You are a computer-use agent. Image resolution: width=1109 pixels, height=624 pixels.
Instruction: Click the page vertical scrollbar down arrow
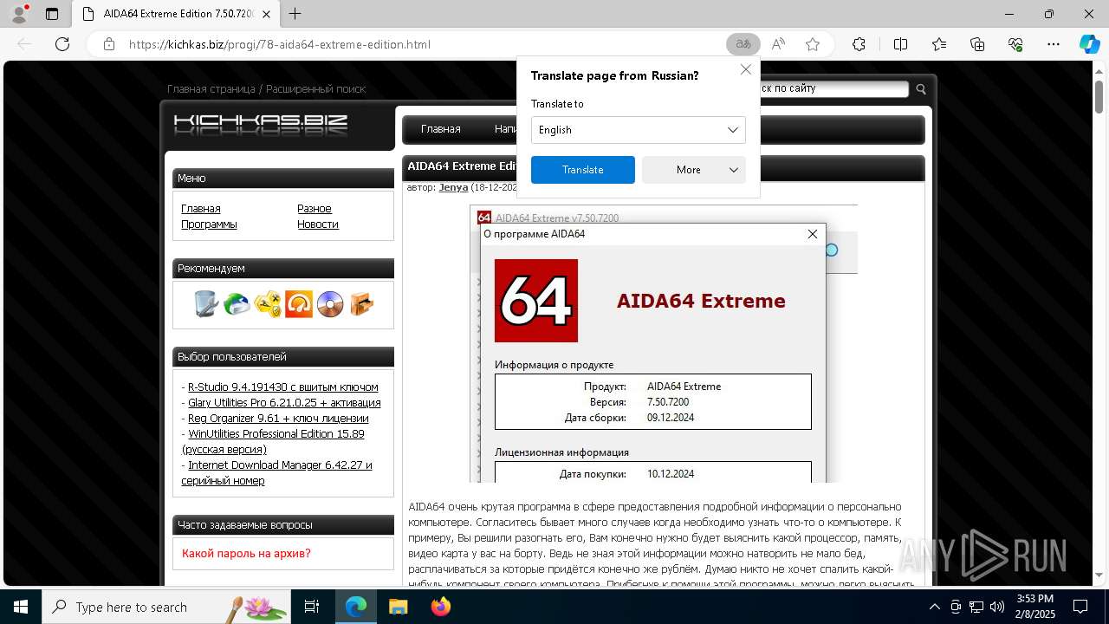[x=1099, y=575]
